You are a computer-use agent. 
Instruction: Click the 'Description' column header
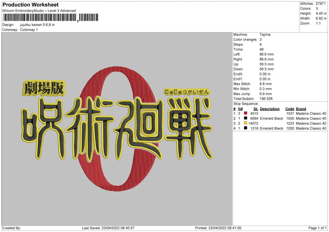point(270,109)
